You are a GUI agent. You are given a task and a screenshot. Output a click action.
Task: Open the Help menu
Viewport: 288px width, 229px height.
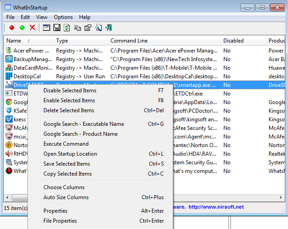pos(85,17)
